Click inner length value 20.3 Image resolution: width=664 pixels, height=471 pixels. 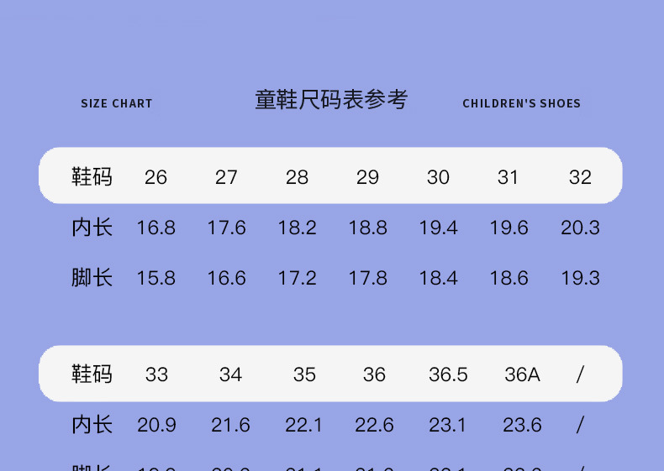[580, 228]
